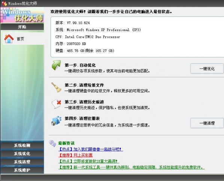224x181 pixels.
Task: Click the Windows优化大师 title bar app icon
Action: point(4,3)
